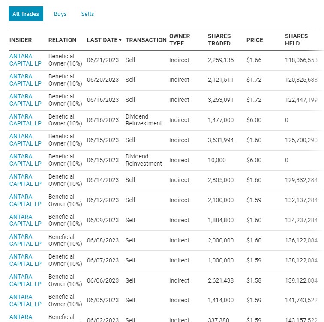Image resolution: width=324 pixels, height=322 pixels.
Task: Open ANTARA CAPITAL LP link for 06/08/2023 sell
Action: [x=25, y=240]
